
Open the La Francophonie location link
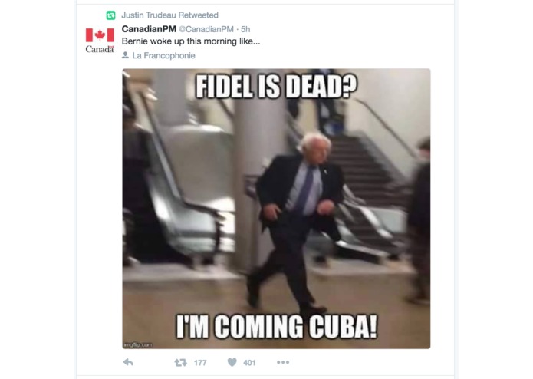coord(164,55)
